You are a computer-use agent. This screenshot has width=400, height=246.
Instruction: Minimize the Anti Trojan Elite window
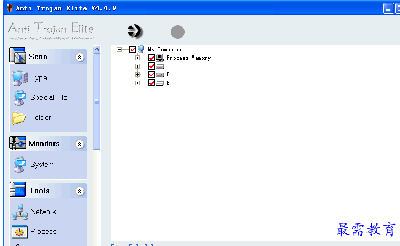[388, 8]
